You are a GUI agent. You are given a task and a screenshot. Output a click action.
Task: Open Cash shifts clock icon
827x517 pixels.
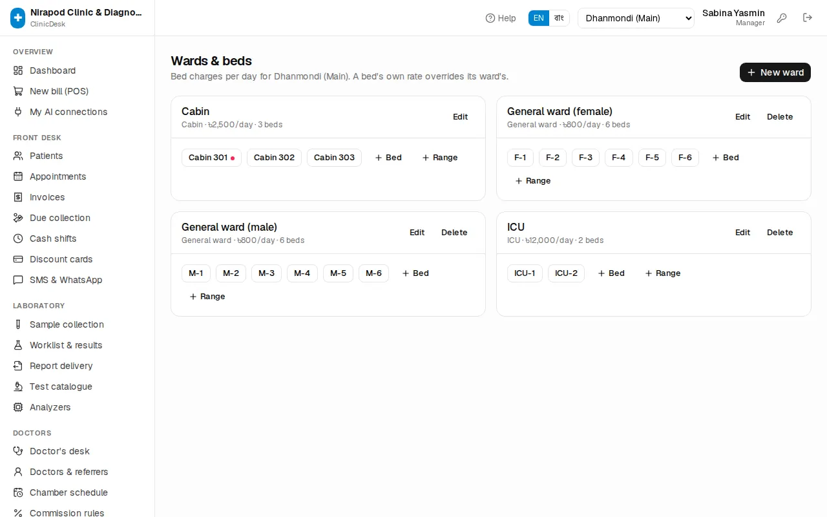click(18, 238)
